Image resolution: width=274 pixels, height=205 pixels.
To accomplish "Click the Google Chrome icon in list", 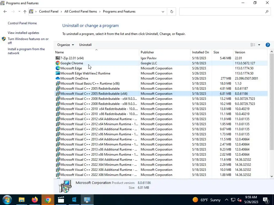I will click(x=58, y=63).
